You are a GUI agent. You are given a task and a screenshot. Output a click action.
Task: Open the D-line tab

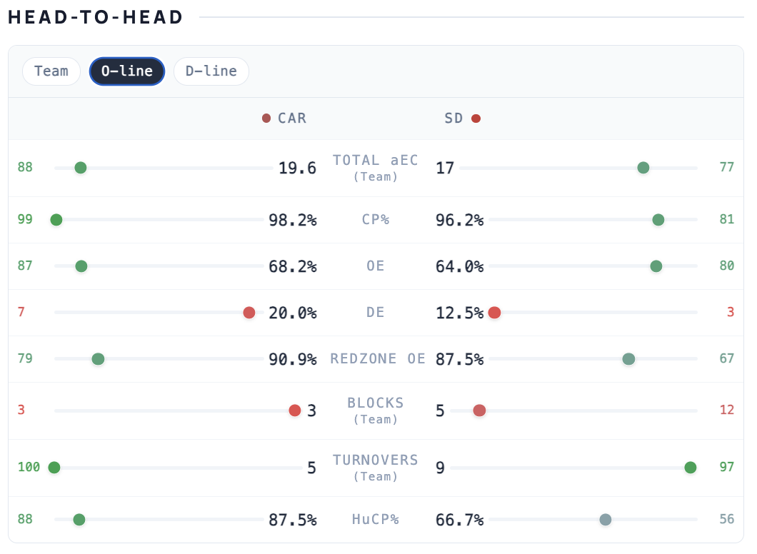point(211,71)
